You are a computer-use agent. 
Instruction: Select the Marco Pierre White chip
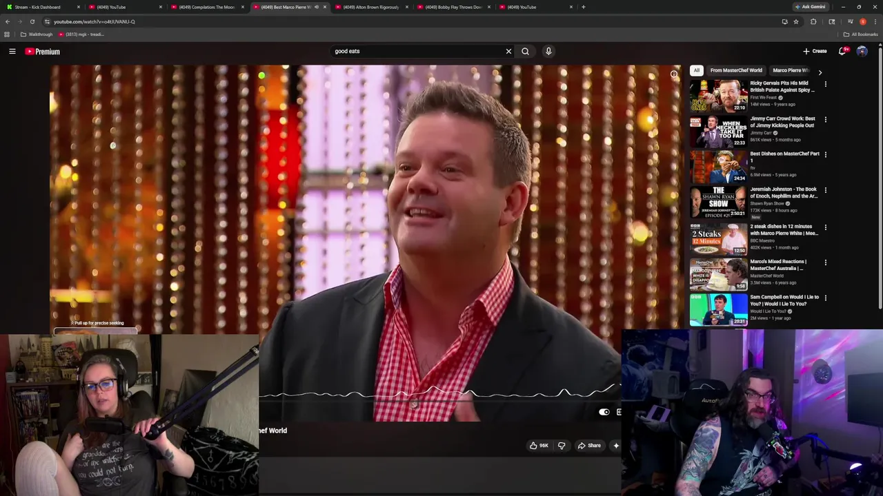coord(791,70)
